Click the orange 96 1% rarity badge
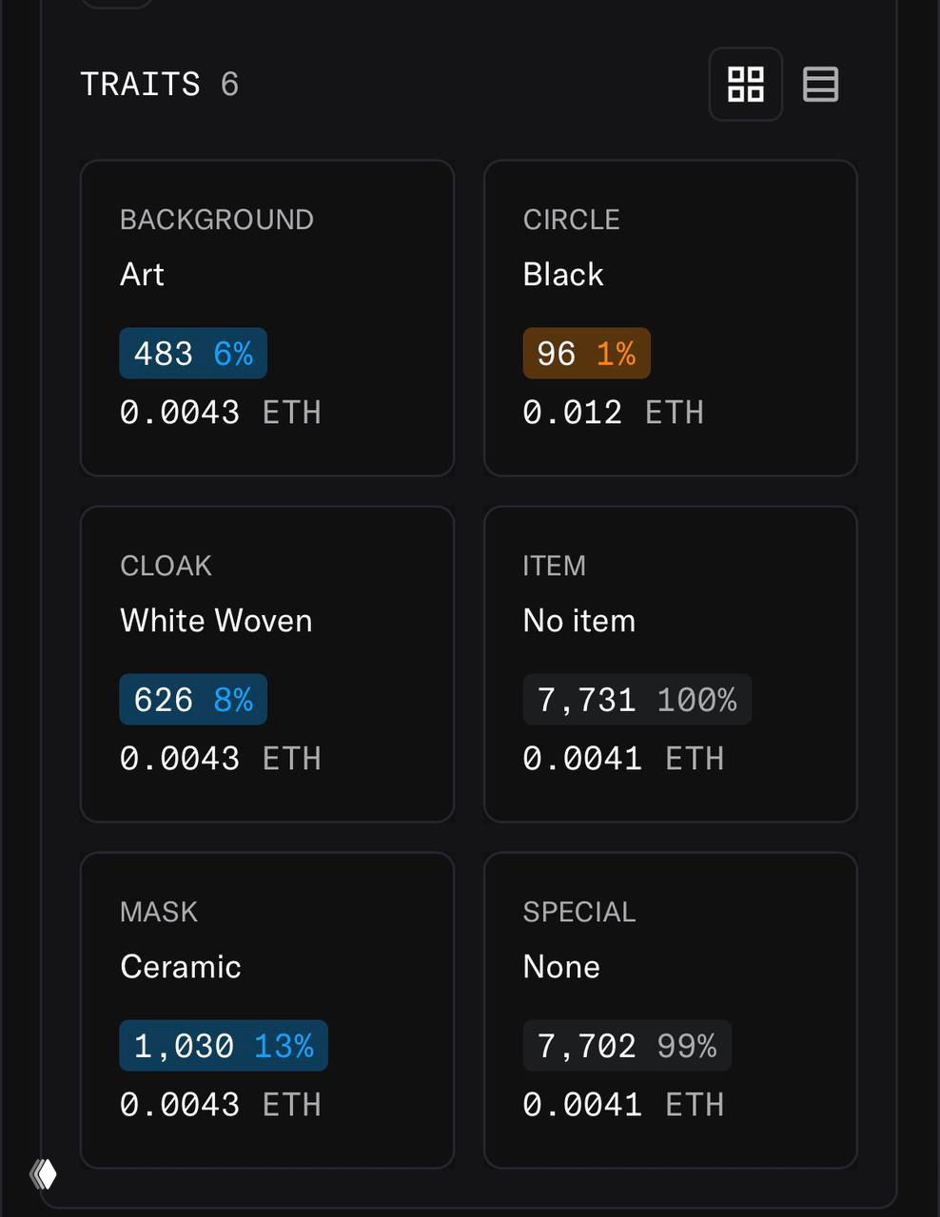Viewport: 940px width, 1217px height. click(586, 354)
